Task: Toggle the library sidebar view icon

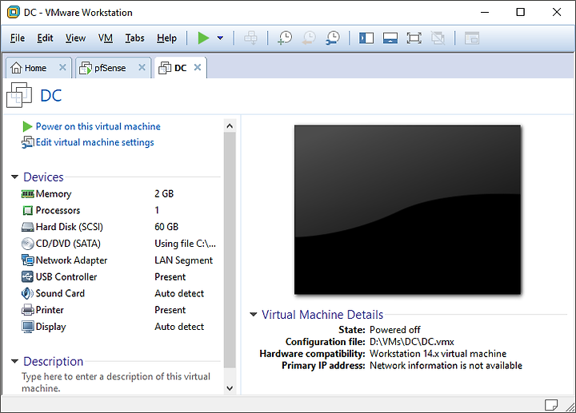Action: tap(366, 38)
